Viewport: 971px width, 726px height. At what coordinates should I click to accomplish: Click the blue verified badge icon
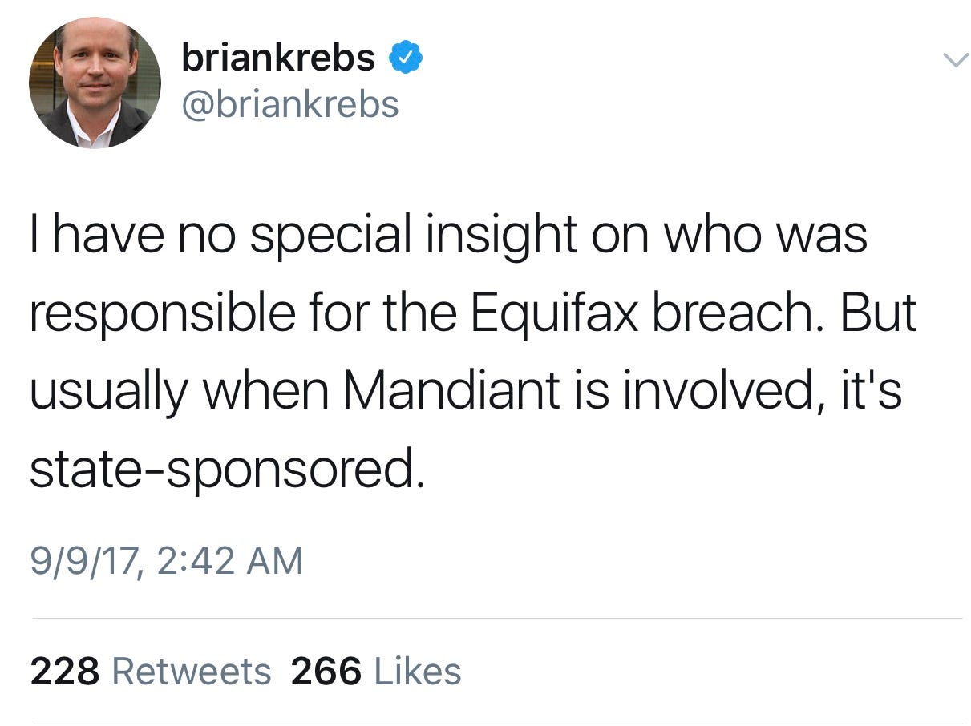(407, 58)
